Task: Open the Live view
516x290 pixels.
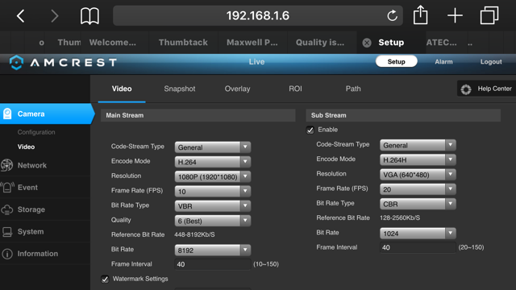Action: tap(256, 62)
